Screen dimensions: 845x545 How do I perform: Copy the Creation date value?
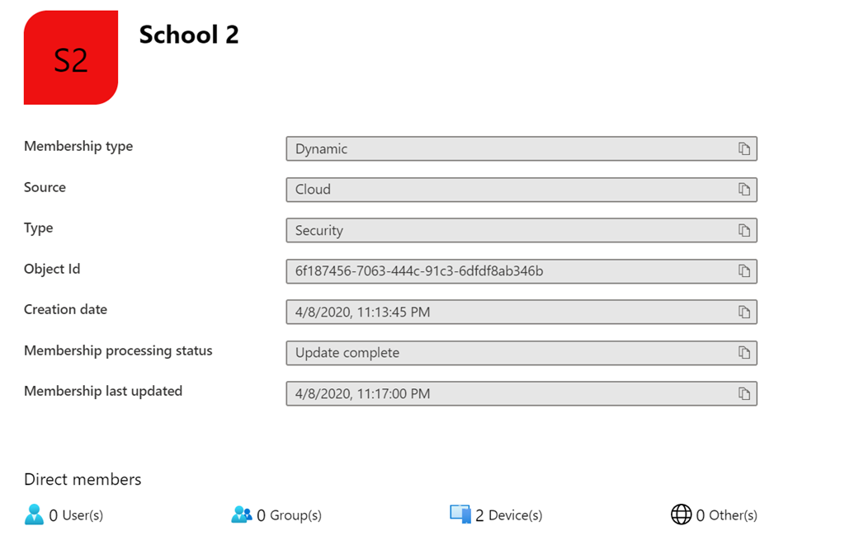click(x=744, y=312)
